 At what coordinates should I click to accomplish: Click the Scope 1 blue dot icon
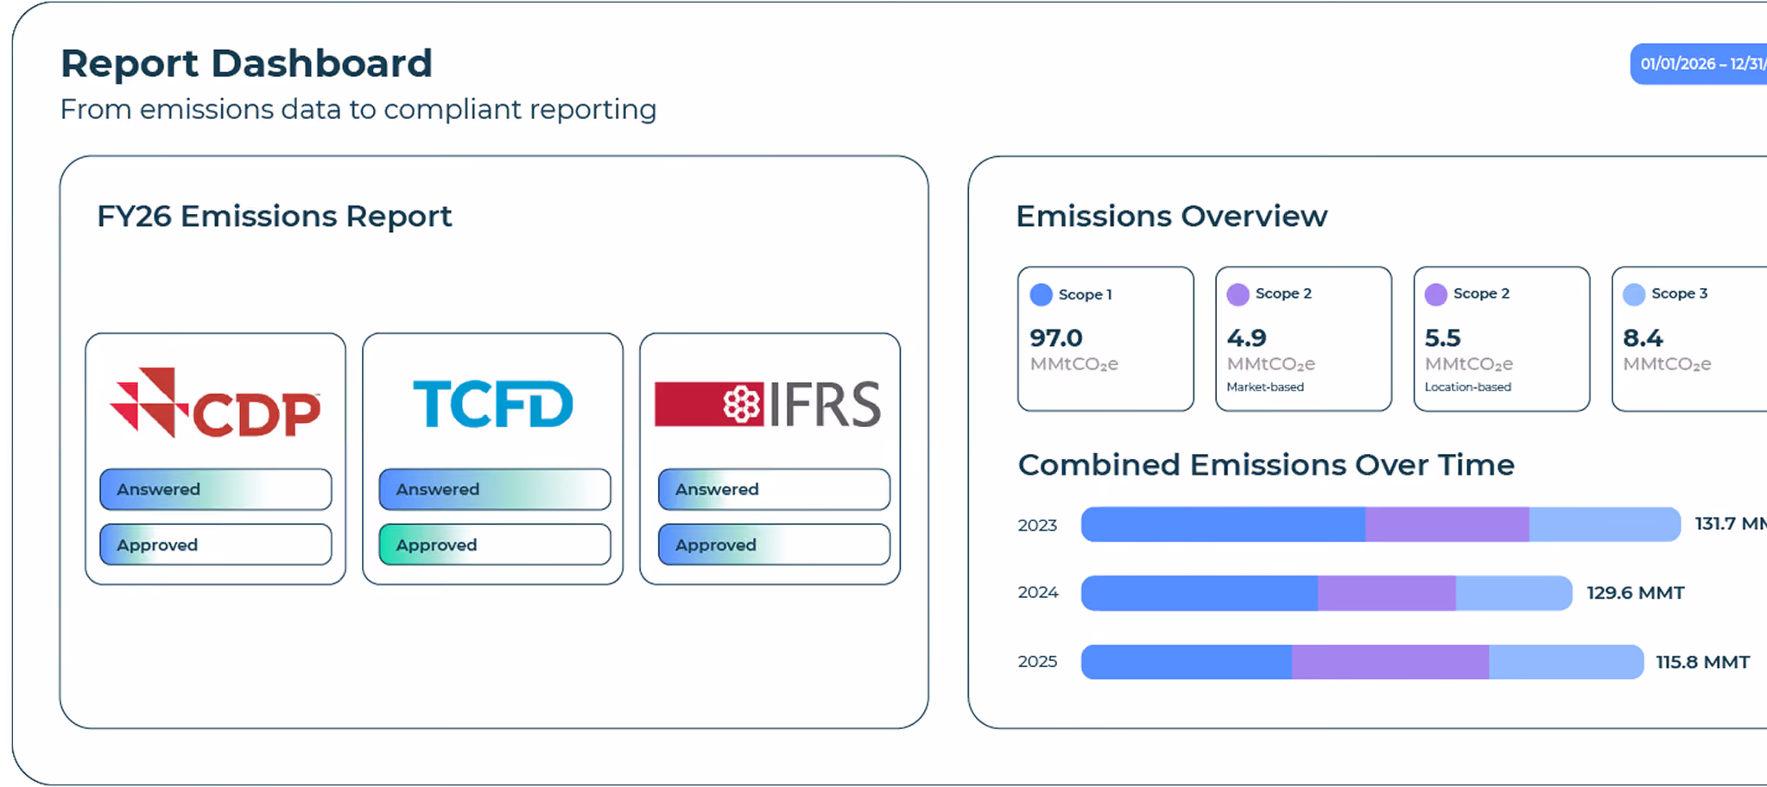pyautogui.click(x=1042, y=295)
